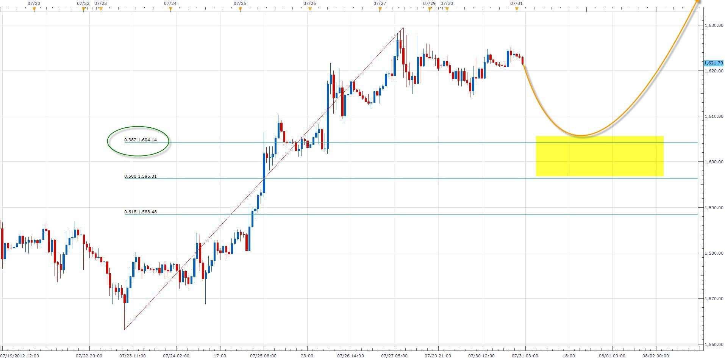Viewport: 725px width, 360px height.
Task: Select the 07/26 day marker above the chart
Action: tap(310, 3)
